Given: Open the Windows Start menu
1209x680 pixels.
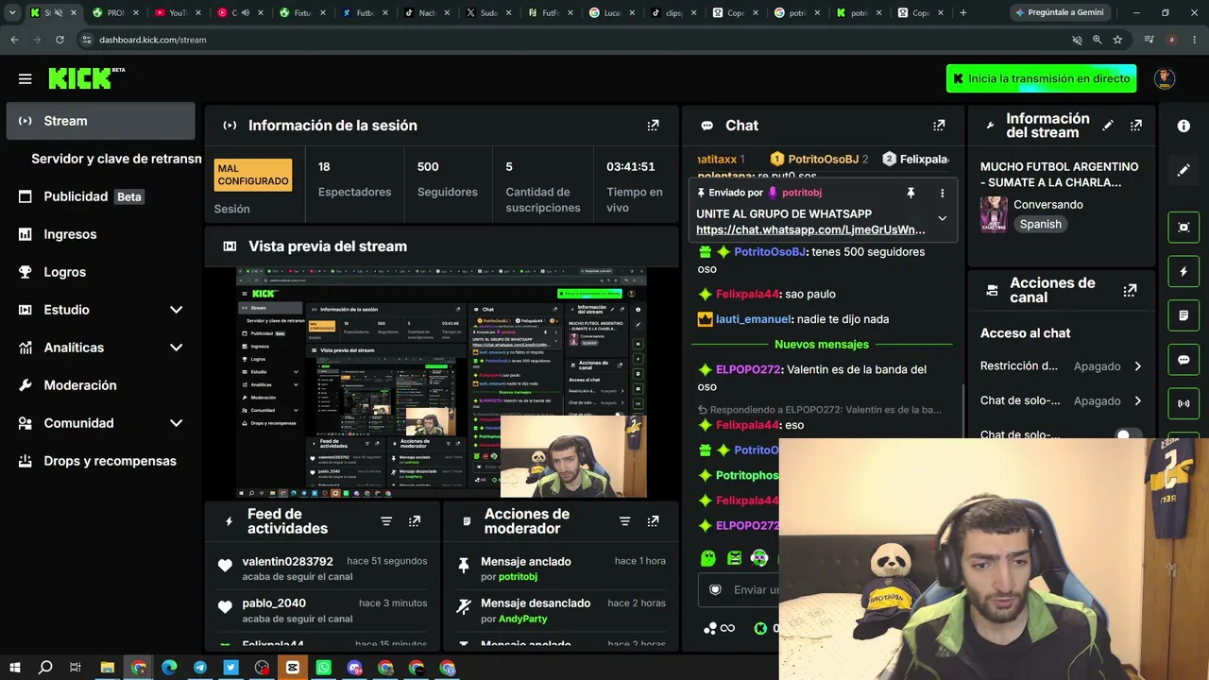Looking at the screenshot, I should click(14, 668).
